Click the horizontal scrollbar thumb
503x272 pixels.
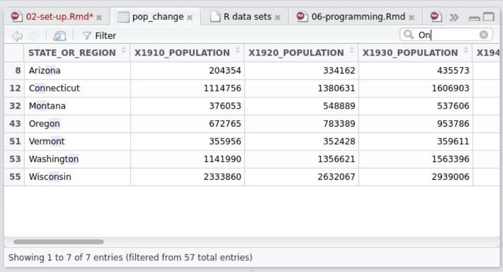[x=59, y=242]
